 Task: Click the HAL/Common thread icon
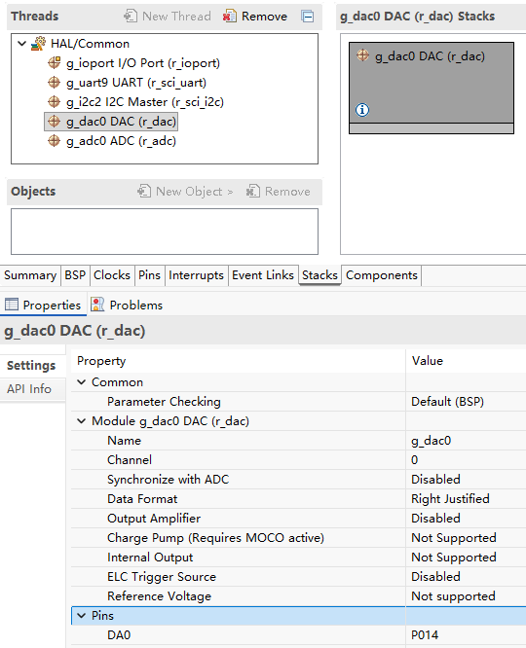39,44
